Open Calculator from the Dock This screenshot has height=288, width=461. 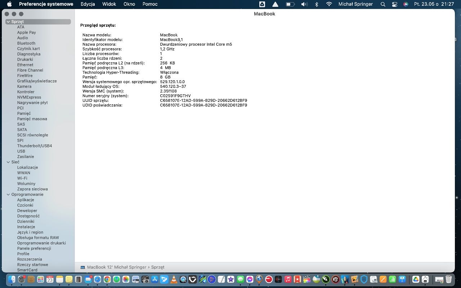coord(78,279)
